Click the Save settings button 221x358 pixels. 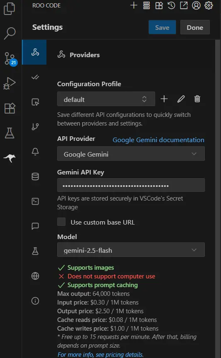pyautogui.click(x=162, y=27)
